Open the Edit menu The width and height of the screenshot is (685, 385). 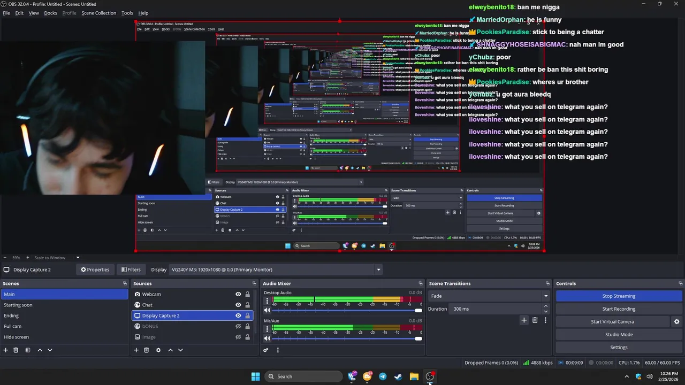(x=19, y=13)
